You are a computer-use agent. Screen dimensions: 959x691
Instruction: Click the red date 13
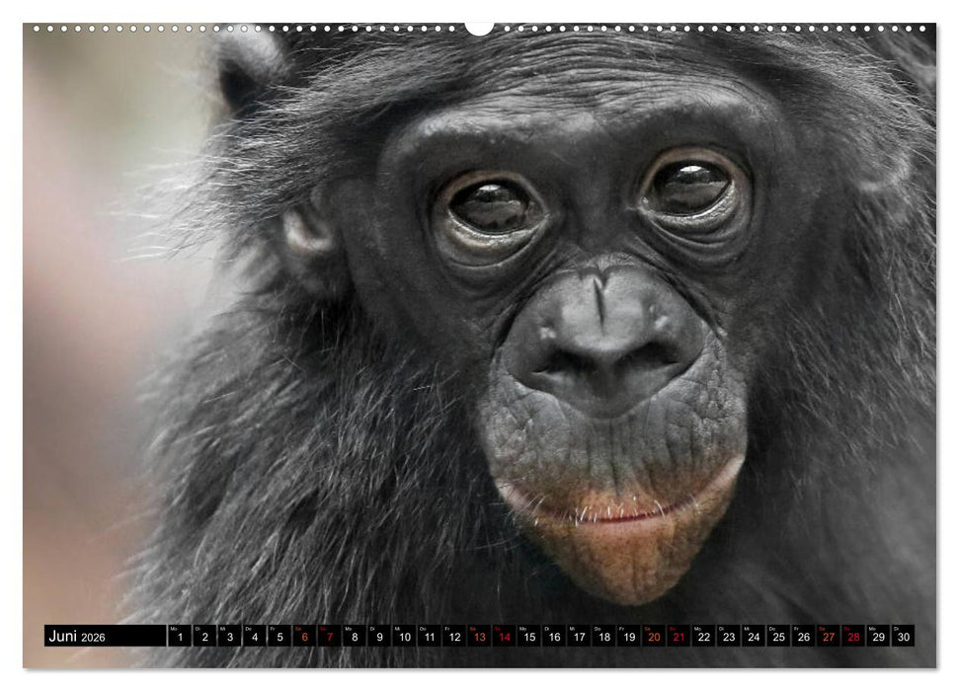click(479, 637)
